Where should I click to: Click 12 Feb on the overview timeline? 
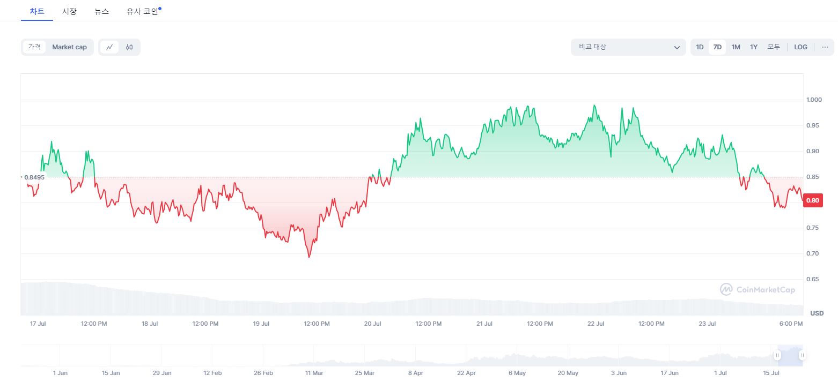pyautogui.click(x=212, y=373)
